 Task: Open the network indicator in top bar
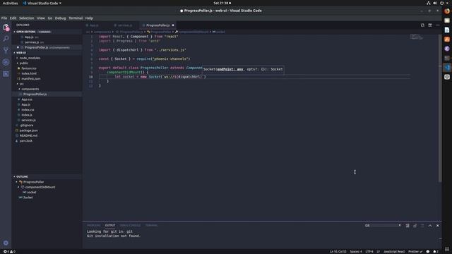click(429, 3)
